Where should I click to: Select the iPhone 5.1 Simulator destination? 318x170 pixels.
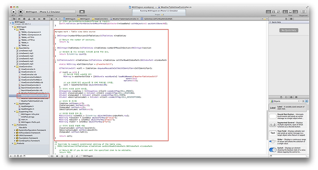pos(50,12)
